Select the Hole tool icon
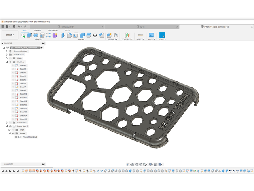The image size is (254, 191). [x=42, y=35]
